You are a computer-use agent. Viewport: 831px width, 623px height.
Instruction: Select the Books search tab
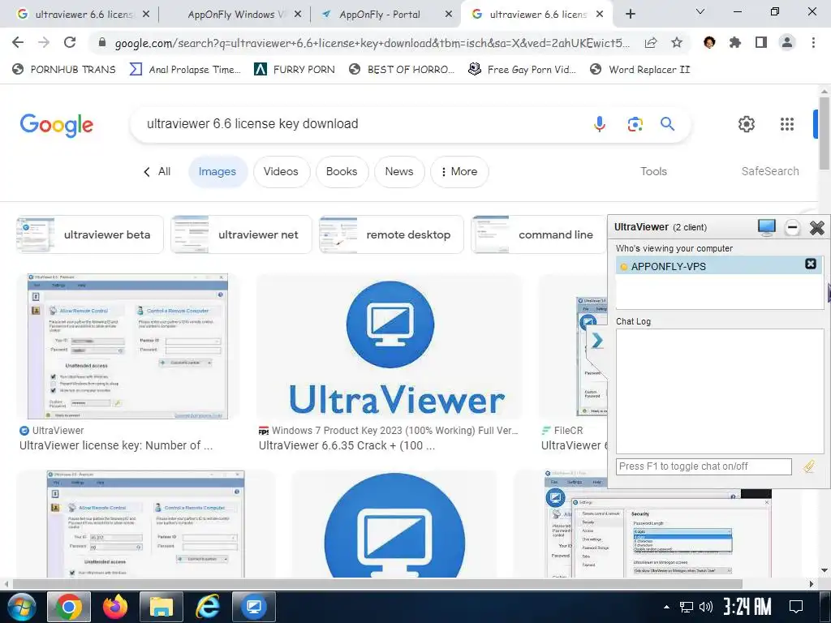coord(342,172)
